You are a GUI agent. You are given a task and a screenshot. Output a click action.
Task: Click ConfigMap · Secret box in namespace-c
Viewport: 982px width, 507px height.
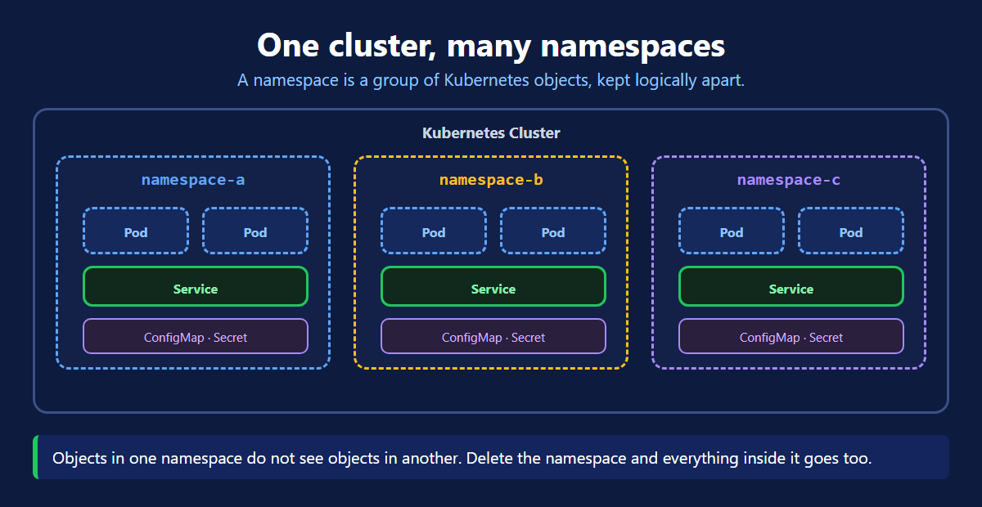[791, 336]
